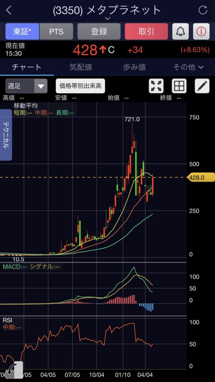Switch to the 歩み値 tab

tap(134, 67)
